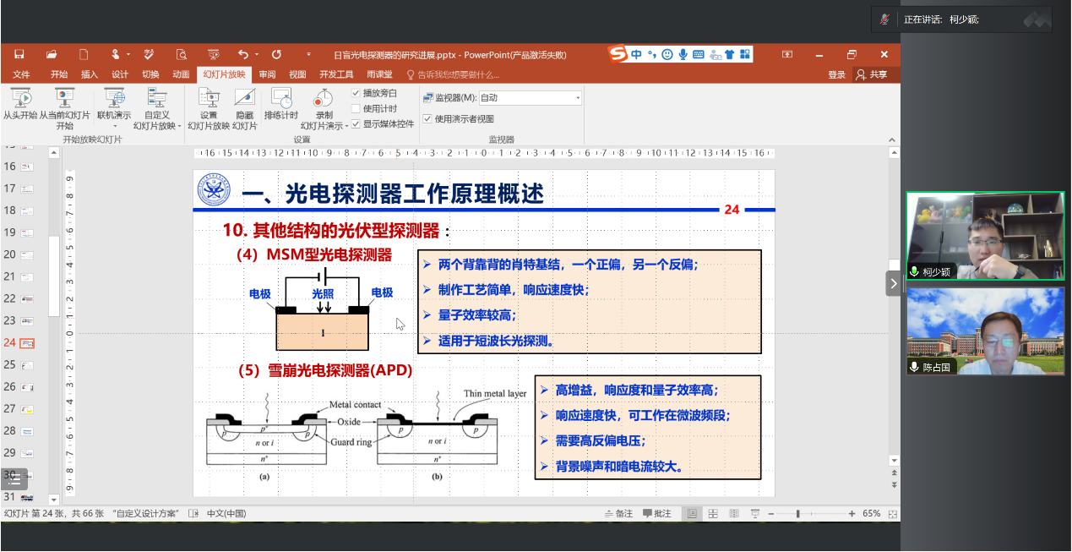Click Hide Slide (隐藏幻灯片) icon

(x=244, y=98)
